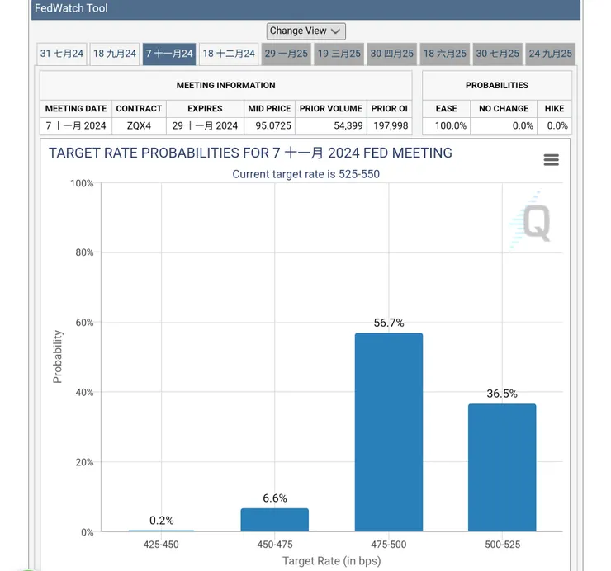Click the 29 十一月 2024 expires cell
This screenshot has height=571, width=611.
coord(205,125)
